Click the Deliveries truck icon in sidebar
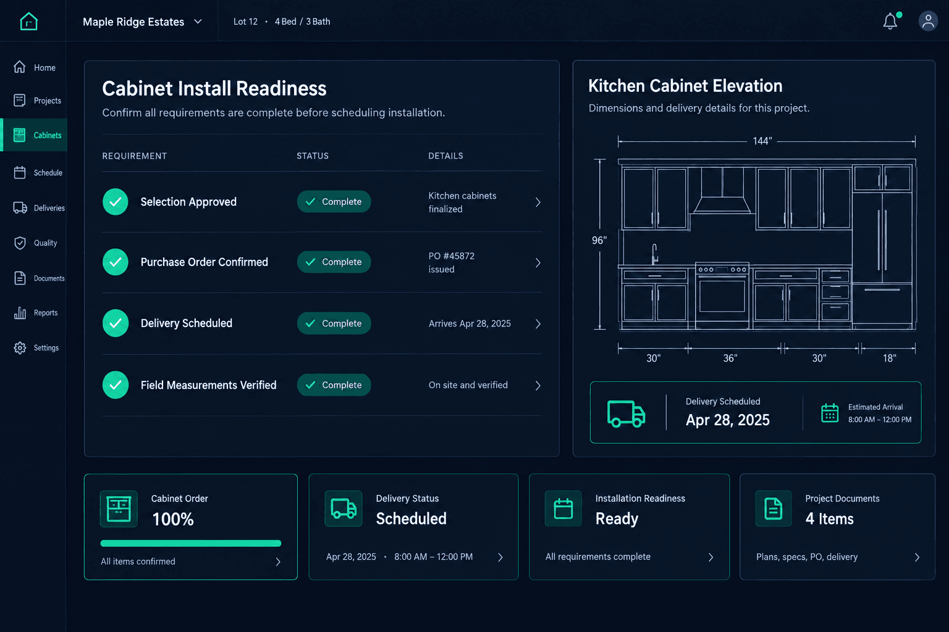The width and height of the screenshot is (949, 632). 20,208
